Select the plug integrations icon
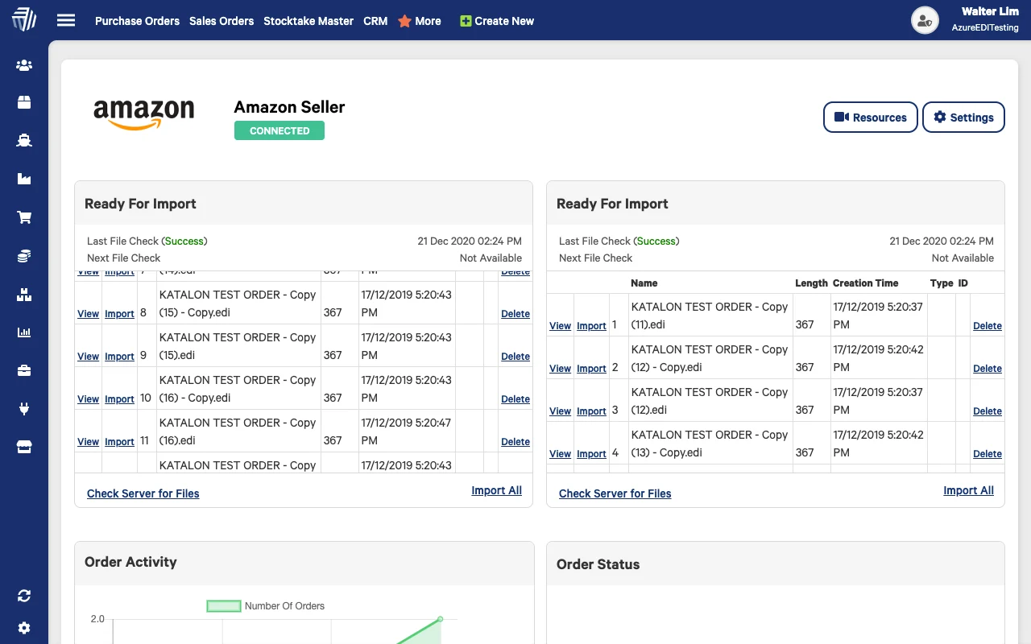 point(23,409)
